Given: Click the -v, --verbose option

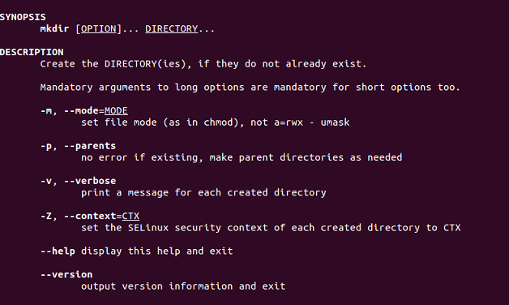Looking at the screenshot, I should 78,181.
